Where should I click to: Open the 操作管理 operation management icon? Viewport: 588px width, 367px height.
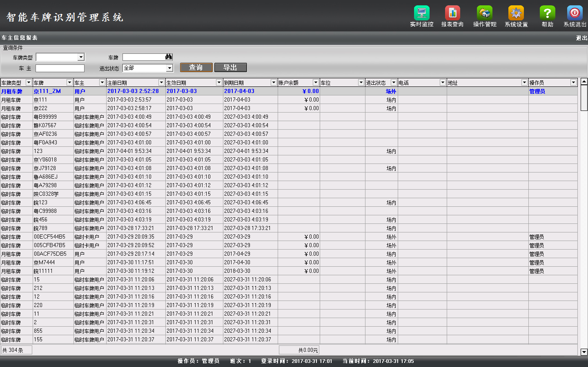tap(485, 13)
